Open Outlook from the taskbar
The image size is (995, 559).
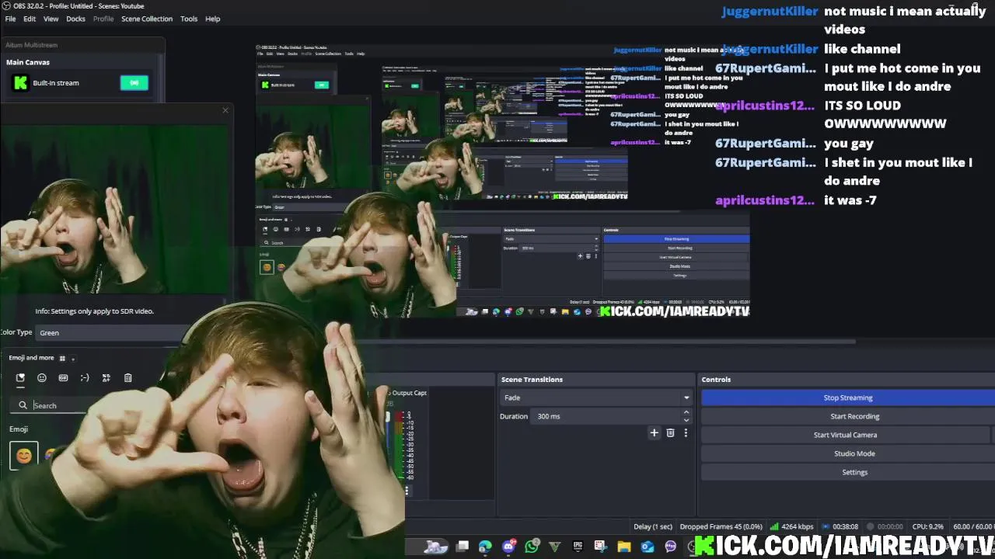pos(648,547)
